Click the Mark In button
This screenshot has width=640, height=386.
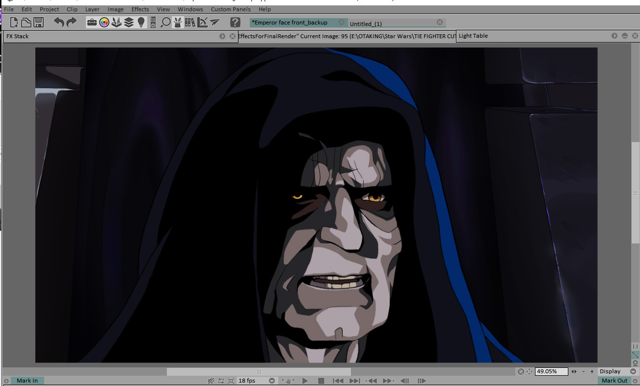[27, 381]
